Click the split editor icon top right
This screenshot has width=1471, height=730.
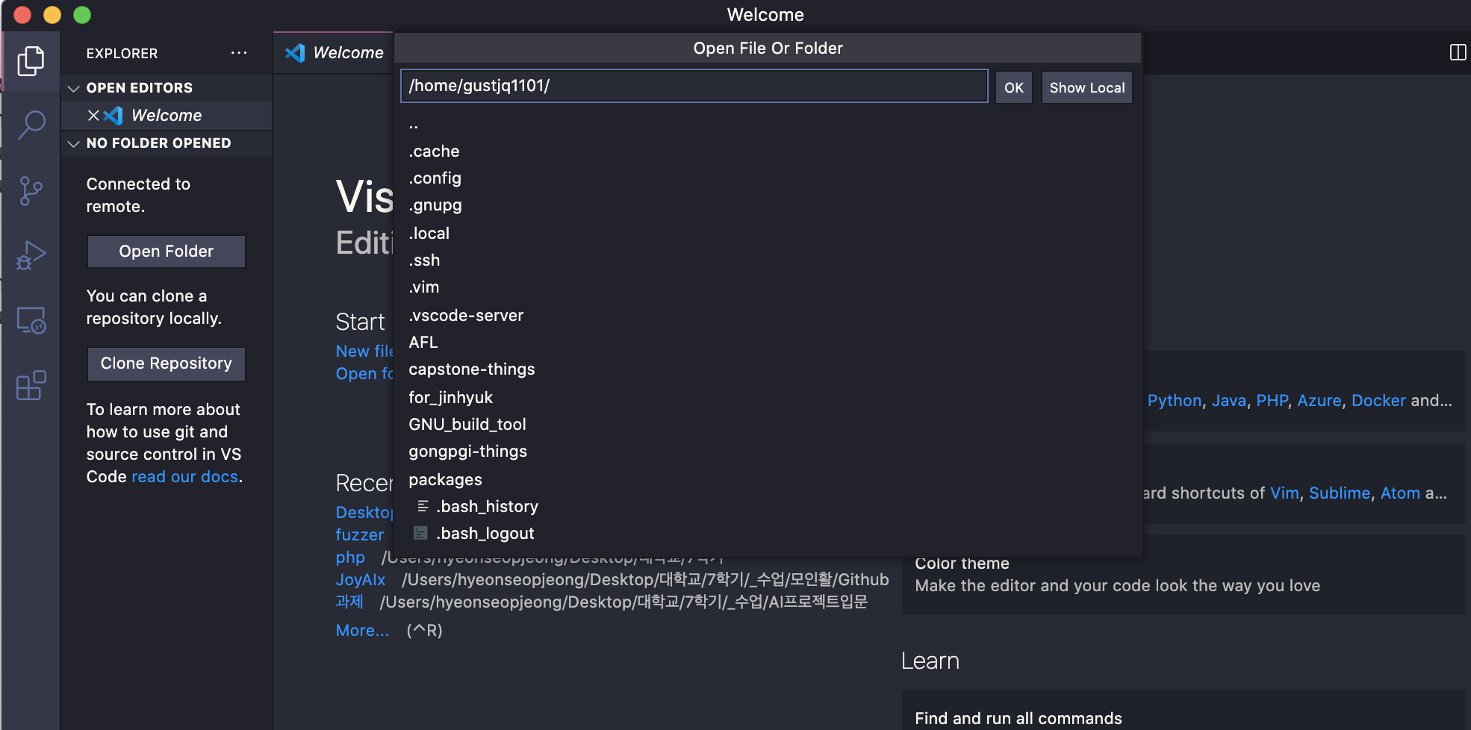(x=1456, y=52)
